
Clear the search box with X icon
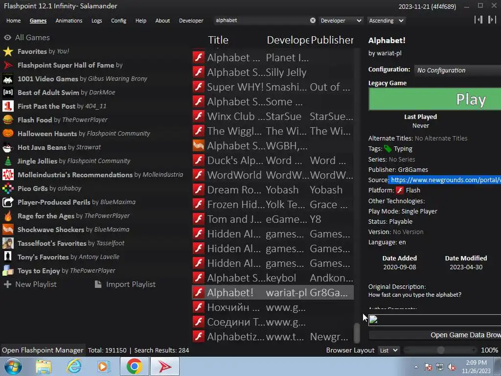(313, 21)
